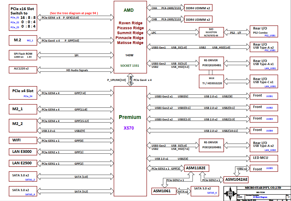
Task: Click the ALC1220 x2 audio block
Action: 23,70
